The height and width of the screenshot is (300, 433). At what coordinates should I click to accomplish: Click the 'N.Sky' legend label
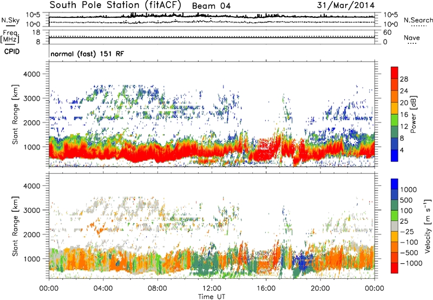[x=10, y=20]
